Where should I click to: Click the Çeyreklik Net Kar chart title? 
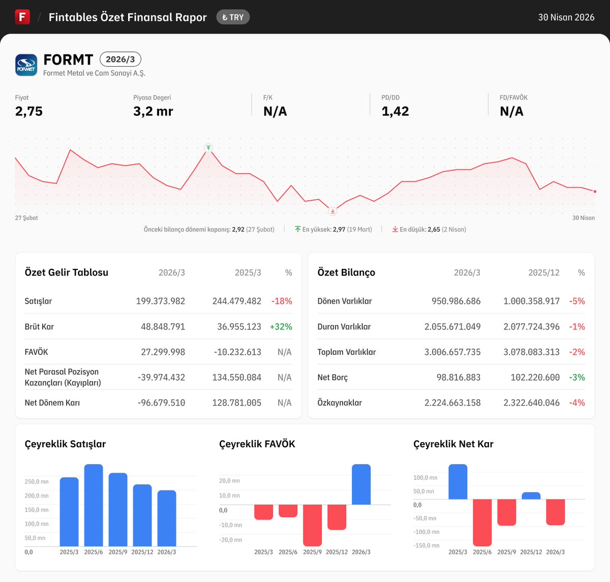pyautogui.click(x=453, y=444)
